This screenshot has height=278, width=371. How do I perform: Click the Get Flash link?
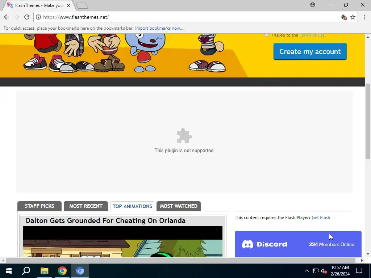(x=321, y=218)
